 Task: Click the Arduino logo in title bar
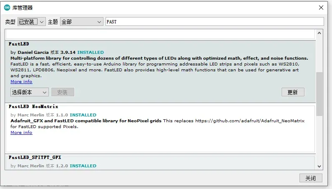point(7,8)
